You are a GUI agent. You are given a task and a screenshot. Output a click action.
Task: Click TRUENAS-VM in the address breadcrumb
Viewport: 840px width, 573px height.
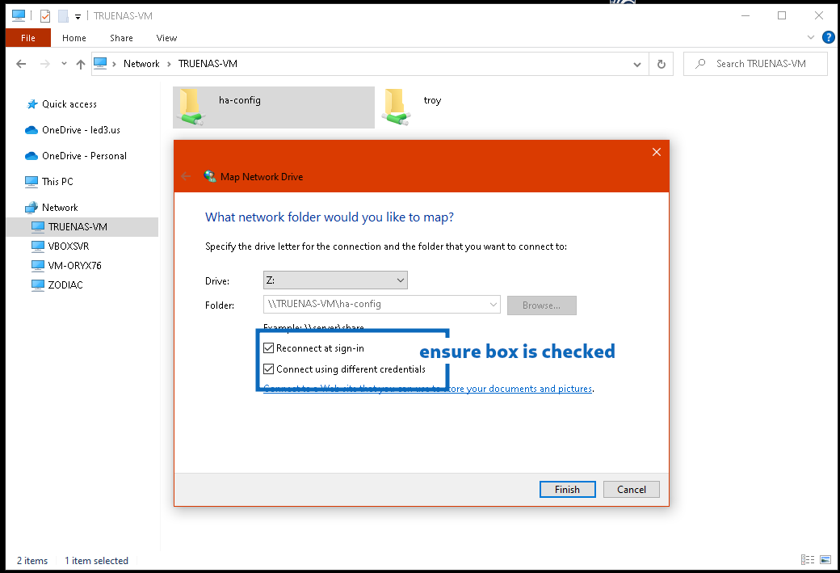[x=208, y=64]
